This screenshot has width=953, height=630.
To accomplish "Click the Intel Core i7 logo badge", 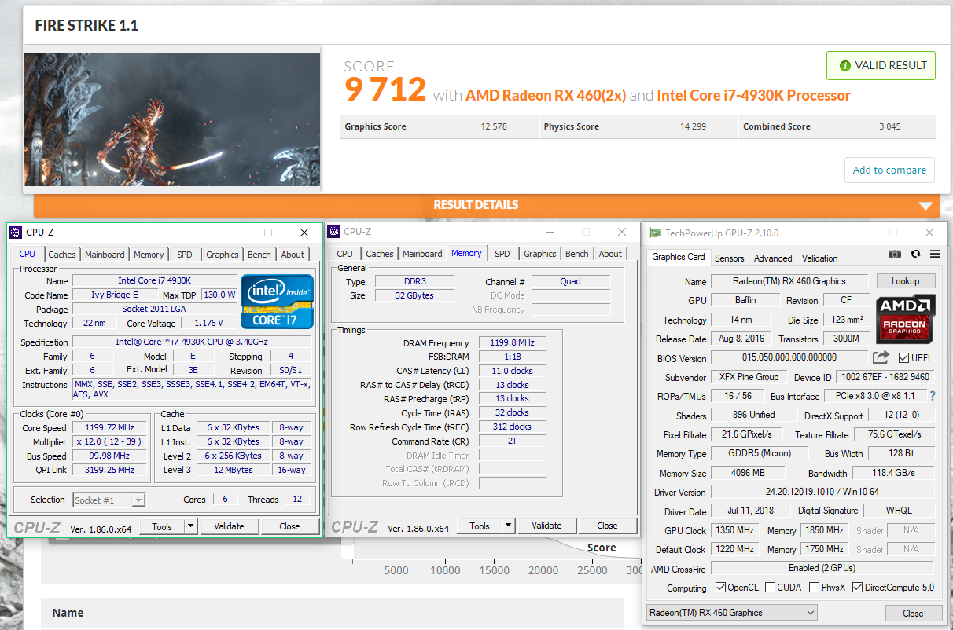I will click(x=278, y=302).
